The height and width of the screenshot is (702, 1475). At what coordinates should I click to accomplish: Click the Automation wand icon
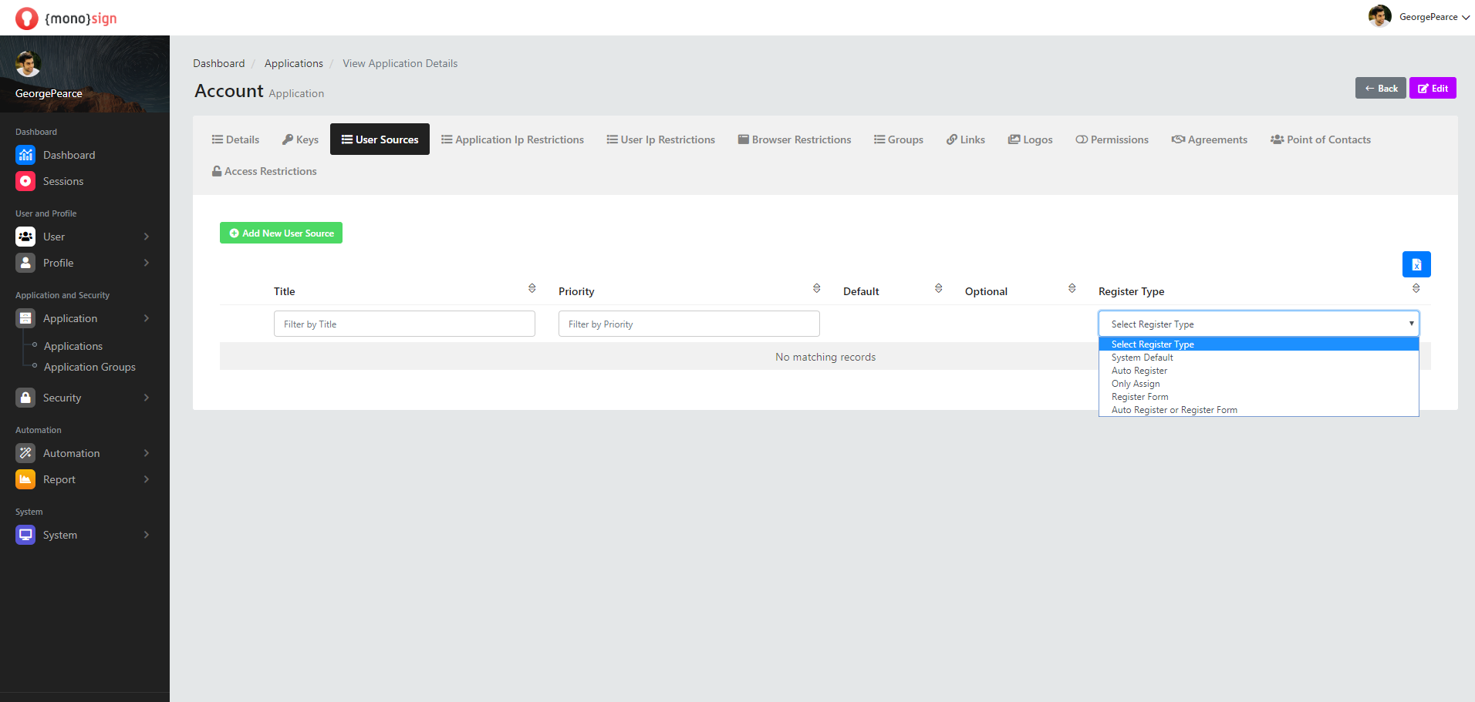click(25, 453)
